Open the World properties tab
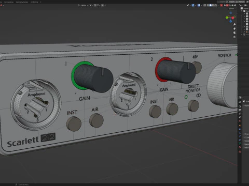 (x=240, y=121)
